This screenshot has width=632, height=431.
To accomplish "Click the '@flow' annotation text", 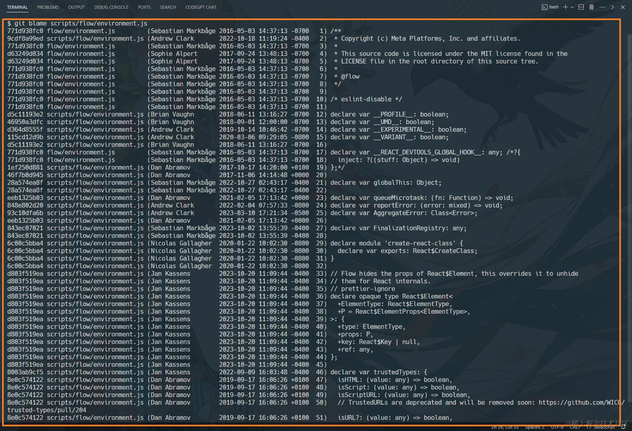I will pos(350,77).
